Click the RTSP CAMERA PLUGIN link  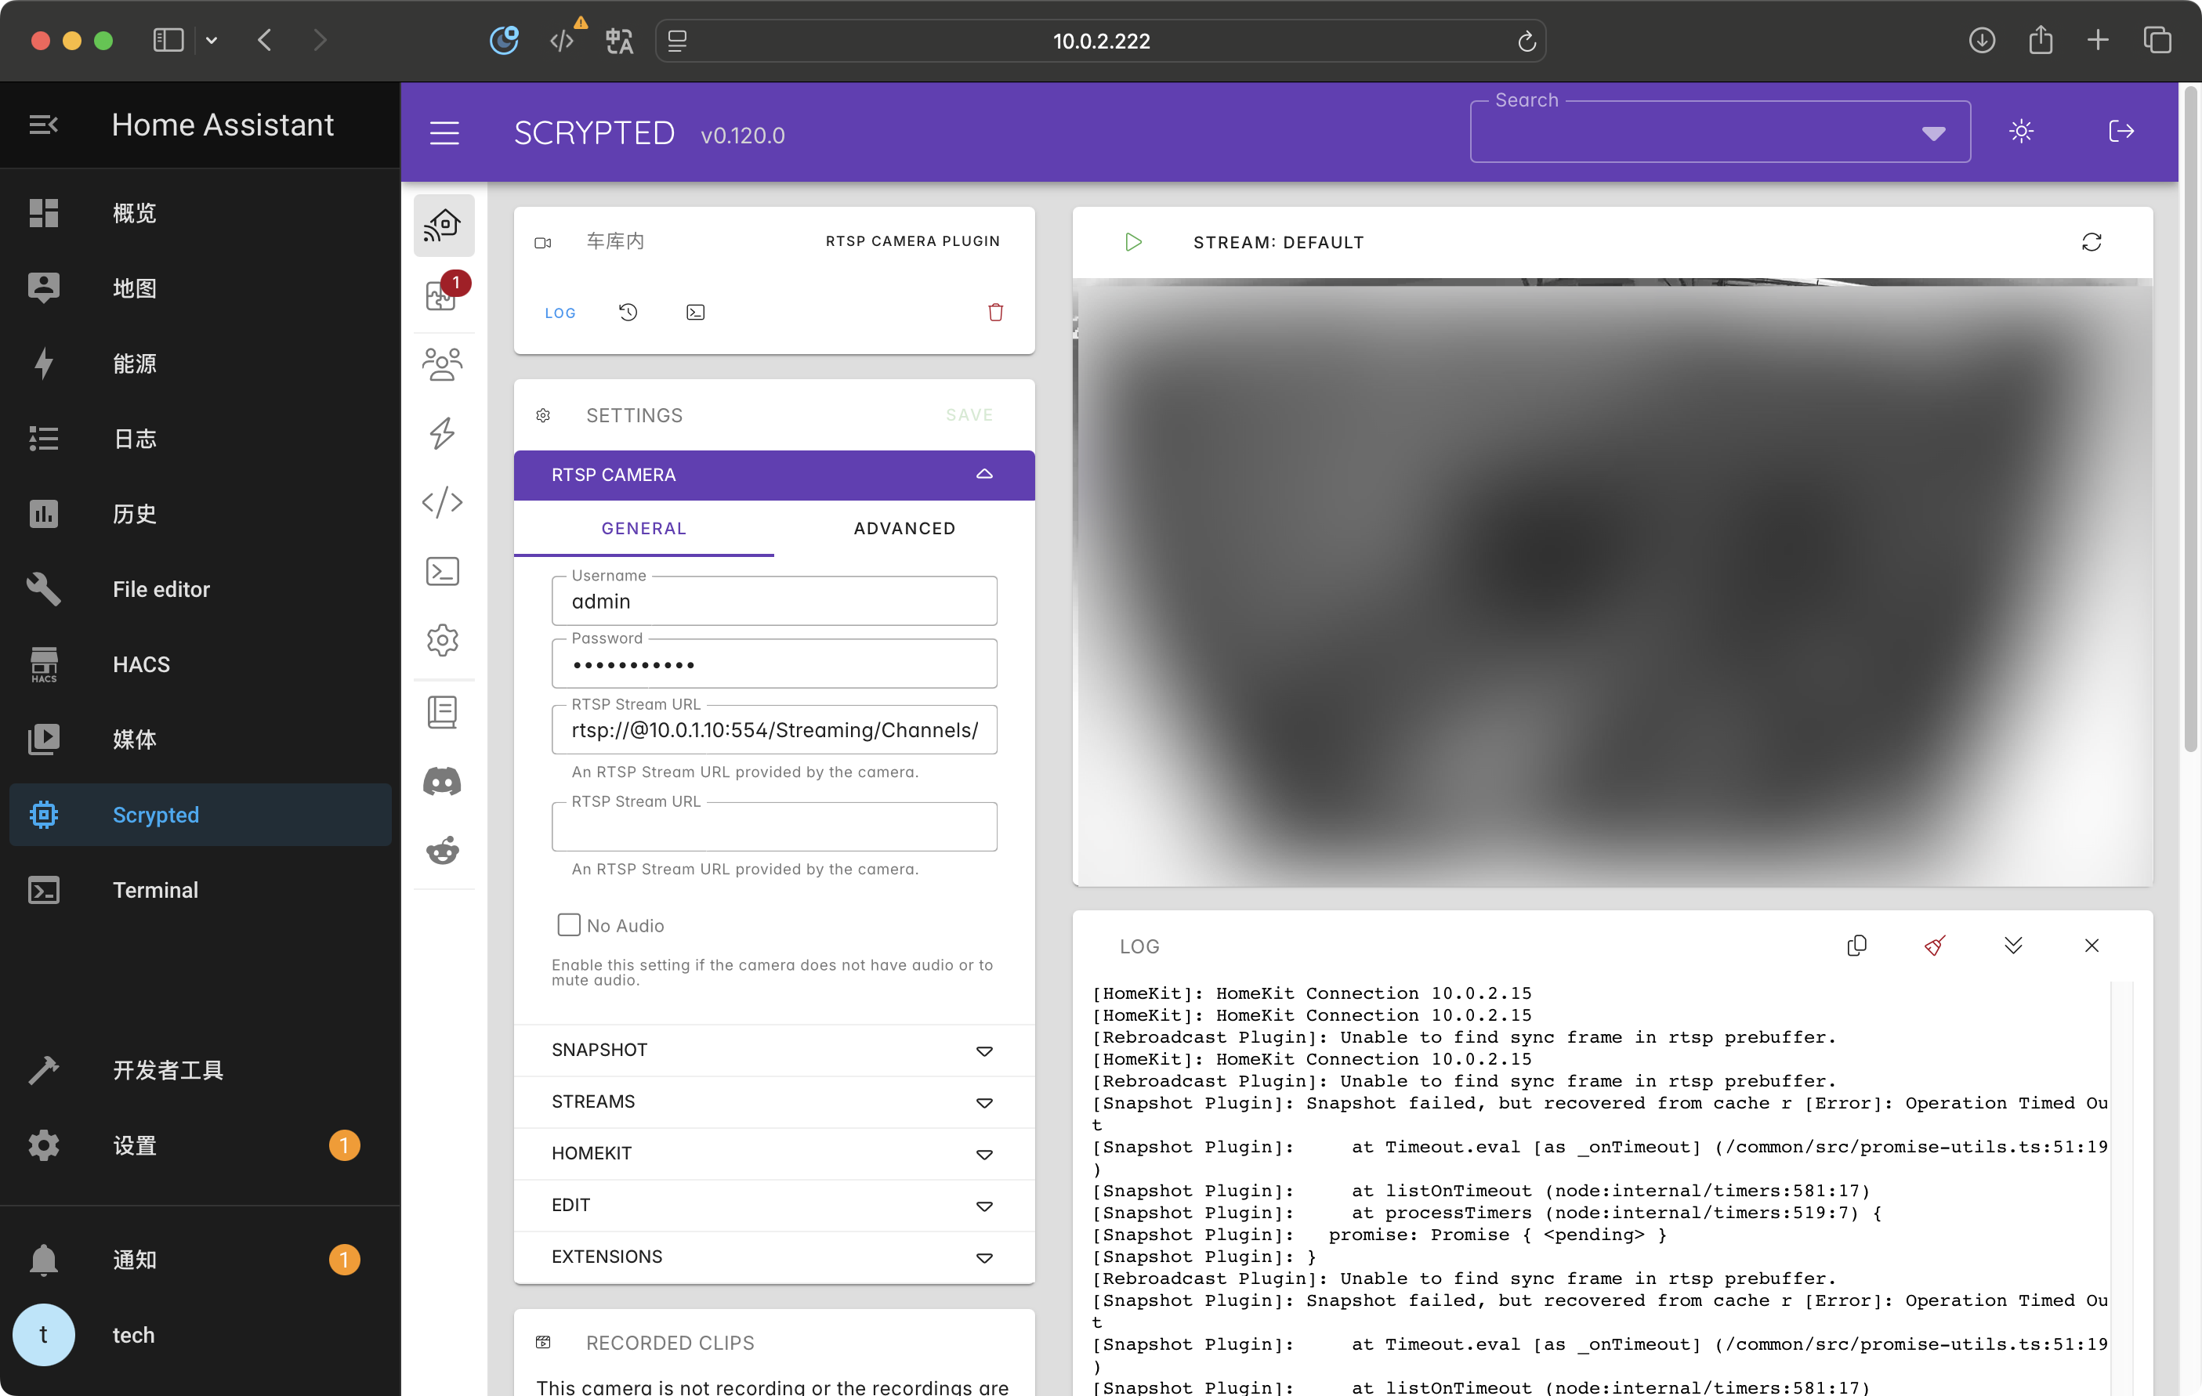click(x=913, y=241)
